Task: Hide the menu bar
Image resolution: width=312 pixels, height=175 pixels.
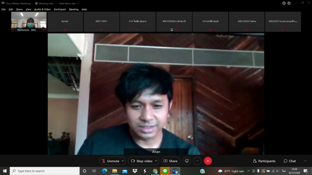Action: click(x=67, y=3)
